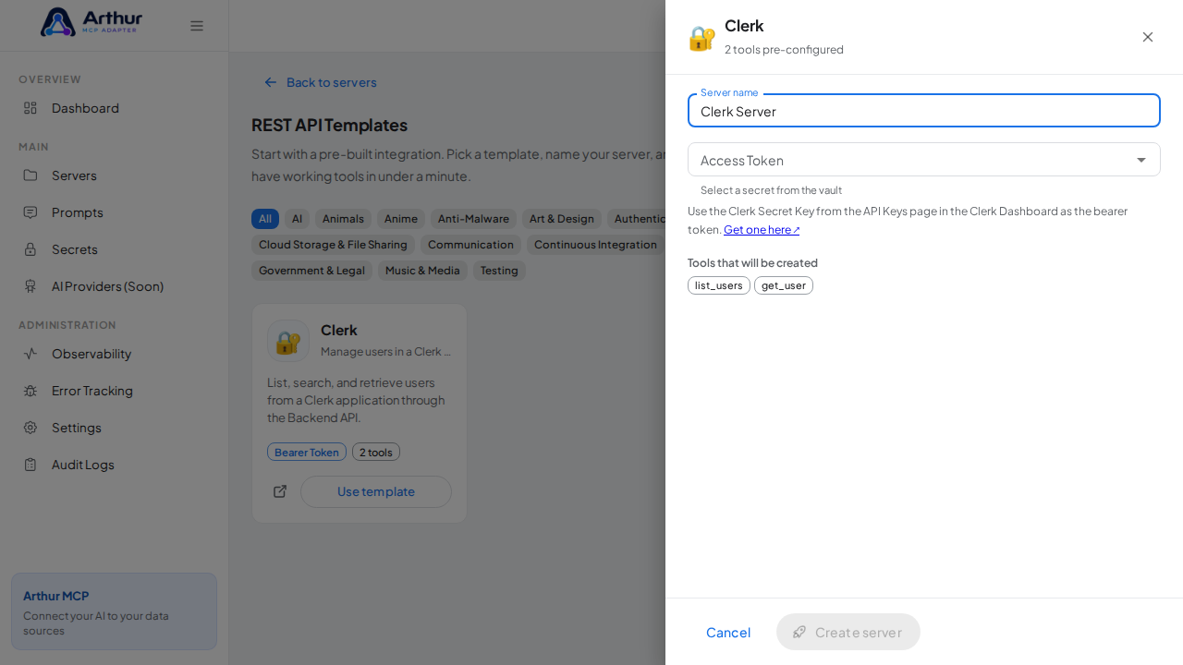This screenshot has height=665, width=1183.
Task: Select Cloud Storage & File Sharing chip
Action: [333, 245]
